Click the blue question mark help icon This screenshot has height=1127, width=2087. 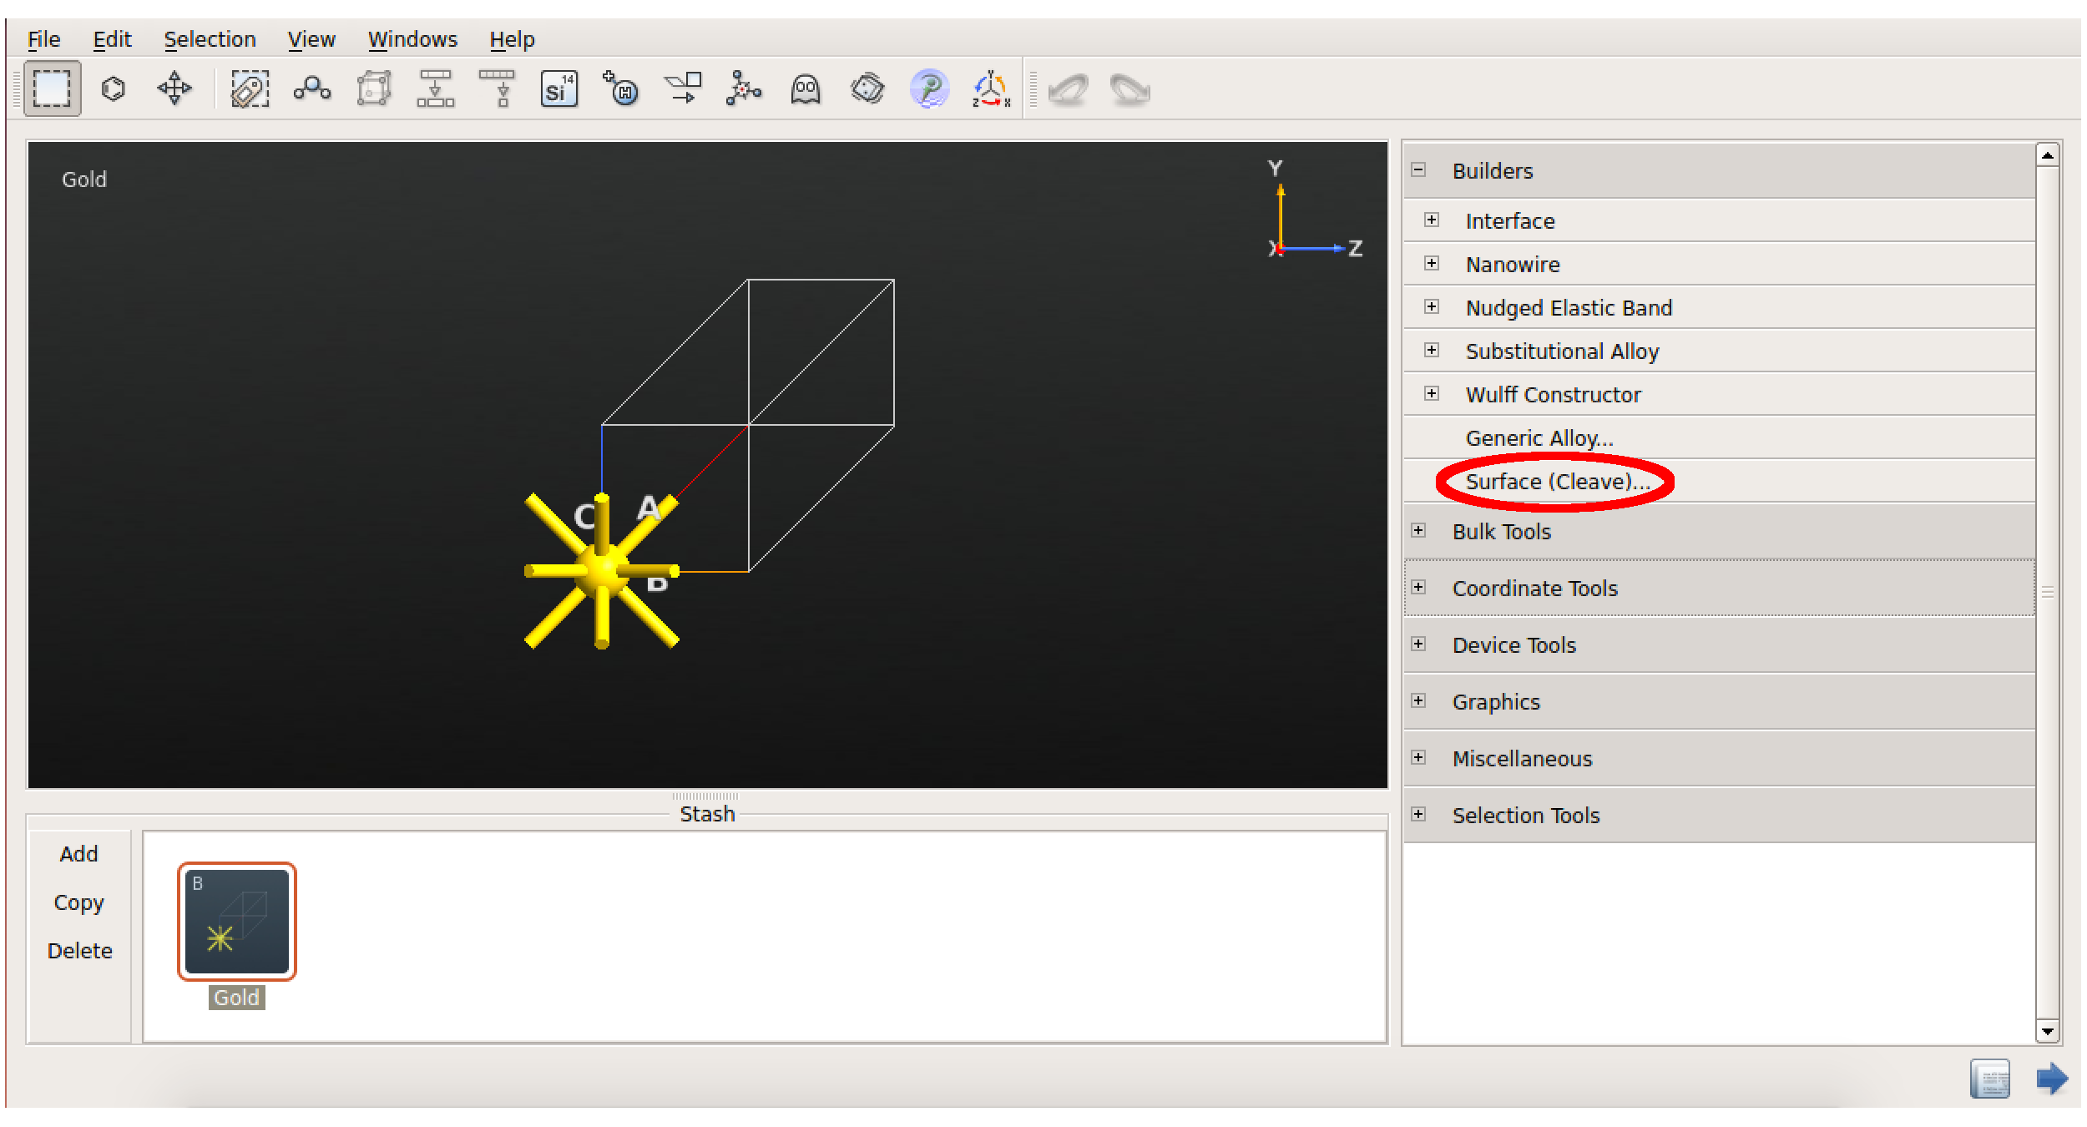point(929,88)
